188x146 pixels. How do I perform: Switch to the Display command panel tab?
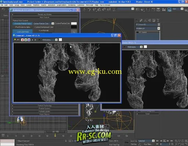(154, 21)
